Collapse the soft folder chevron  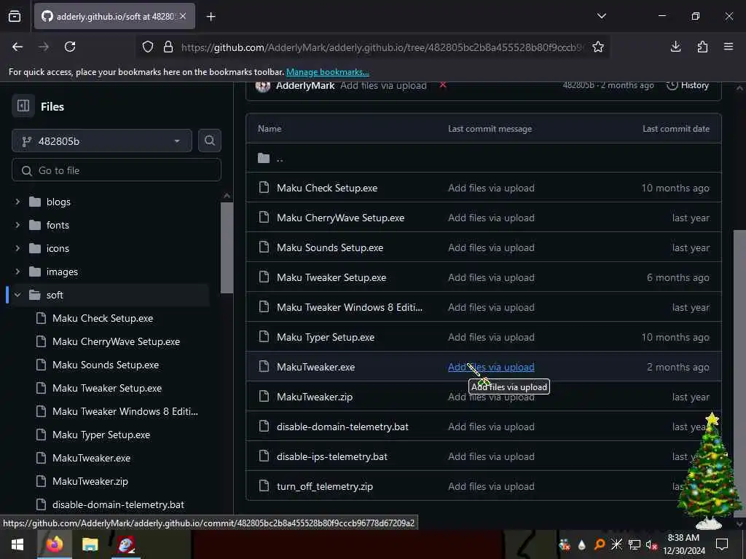17,295
